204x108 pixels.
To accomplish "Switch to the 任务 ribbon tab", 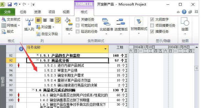I will 23,12.
